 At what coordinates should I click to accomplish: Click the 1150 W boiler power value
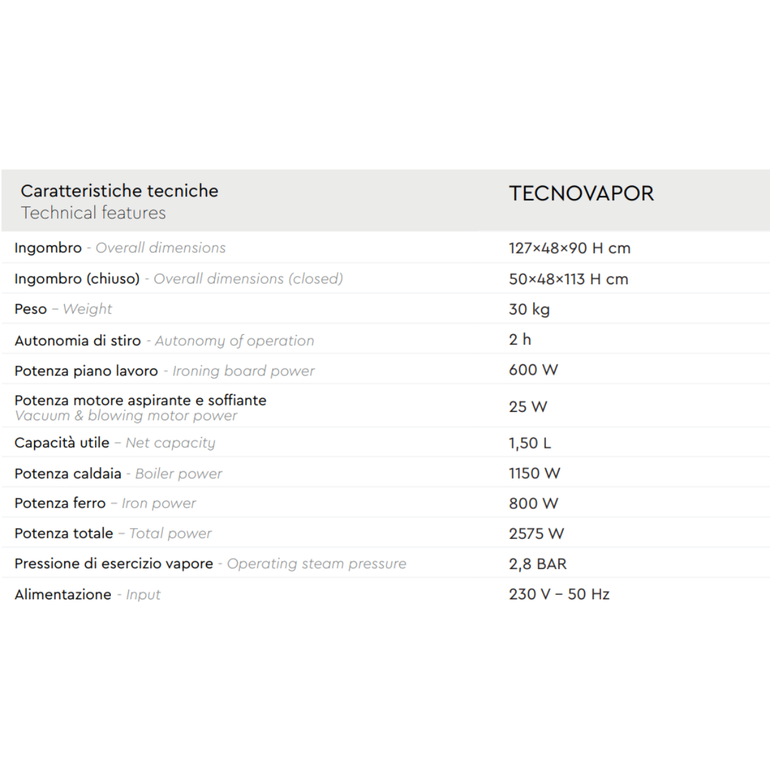pos(534,474)
